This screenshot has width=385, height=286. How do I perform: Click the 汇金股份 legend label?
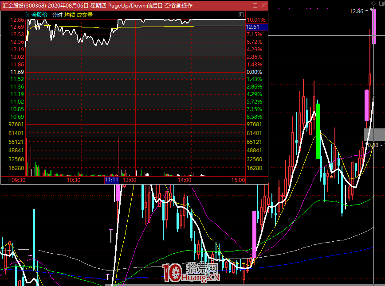(x=37, y=15)
